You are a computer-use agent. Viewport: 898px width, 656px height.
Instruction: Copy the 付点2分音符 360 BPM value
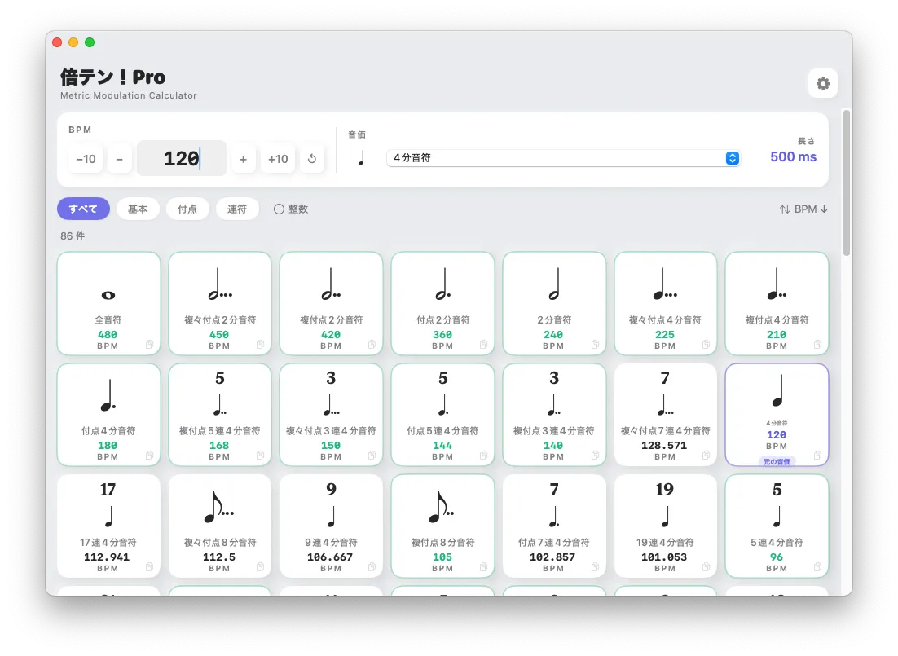coord(484,345)
